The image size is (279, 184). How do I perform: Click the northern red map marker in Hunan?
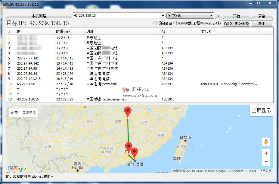pos(128,112)
